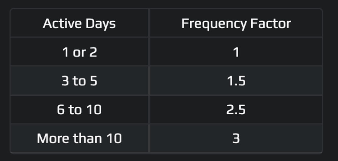Viewport: 338px width, 161px height.
Task: Click the frequency factor value 2.5
Action: coord(236,109)
